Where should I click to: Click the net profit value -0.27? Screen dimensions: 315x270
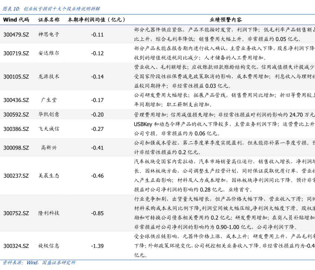click(x=97, y=129)
